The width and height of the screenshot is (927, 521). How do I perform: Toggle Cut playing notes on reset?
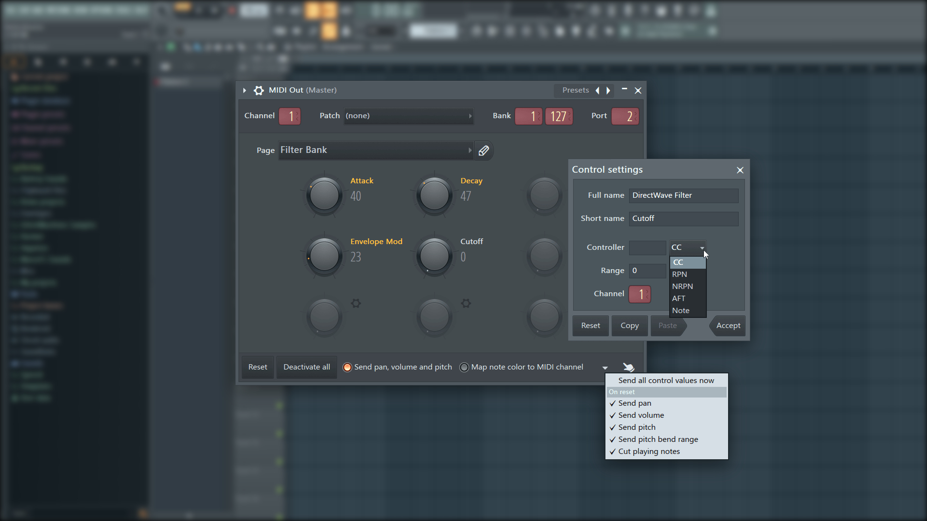649,451
